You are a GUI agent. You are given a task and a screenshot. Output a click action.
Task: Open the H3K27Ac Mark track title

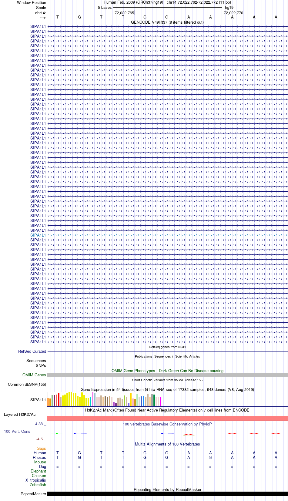pos(167,410)
